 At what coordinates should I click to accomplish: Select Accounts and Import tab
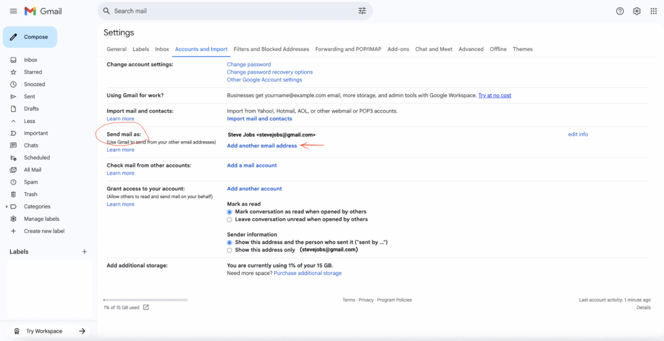pyautogui.click(x=201, y=49)
